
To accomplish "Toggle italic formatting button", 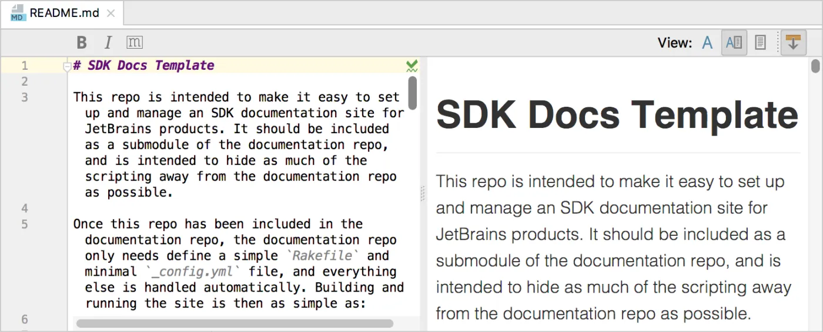I will click(108, 43).
